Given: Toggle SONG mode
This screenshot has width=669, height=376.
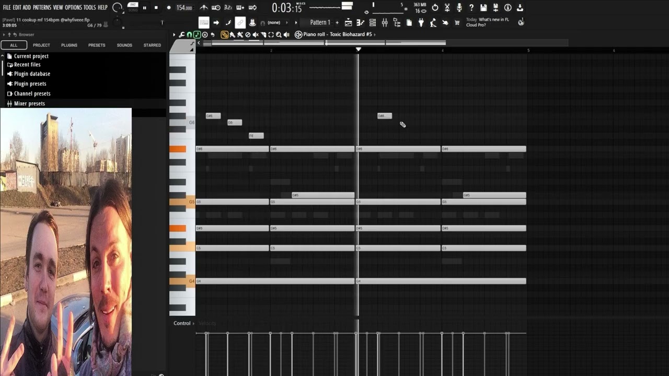Looking at the screenshot, I should click(133, 10).
